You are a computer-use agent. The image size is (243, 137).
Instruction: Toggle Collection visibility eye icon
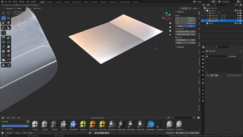(x=238, y=11)
